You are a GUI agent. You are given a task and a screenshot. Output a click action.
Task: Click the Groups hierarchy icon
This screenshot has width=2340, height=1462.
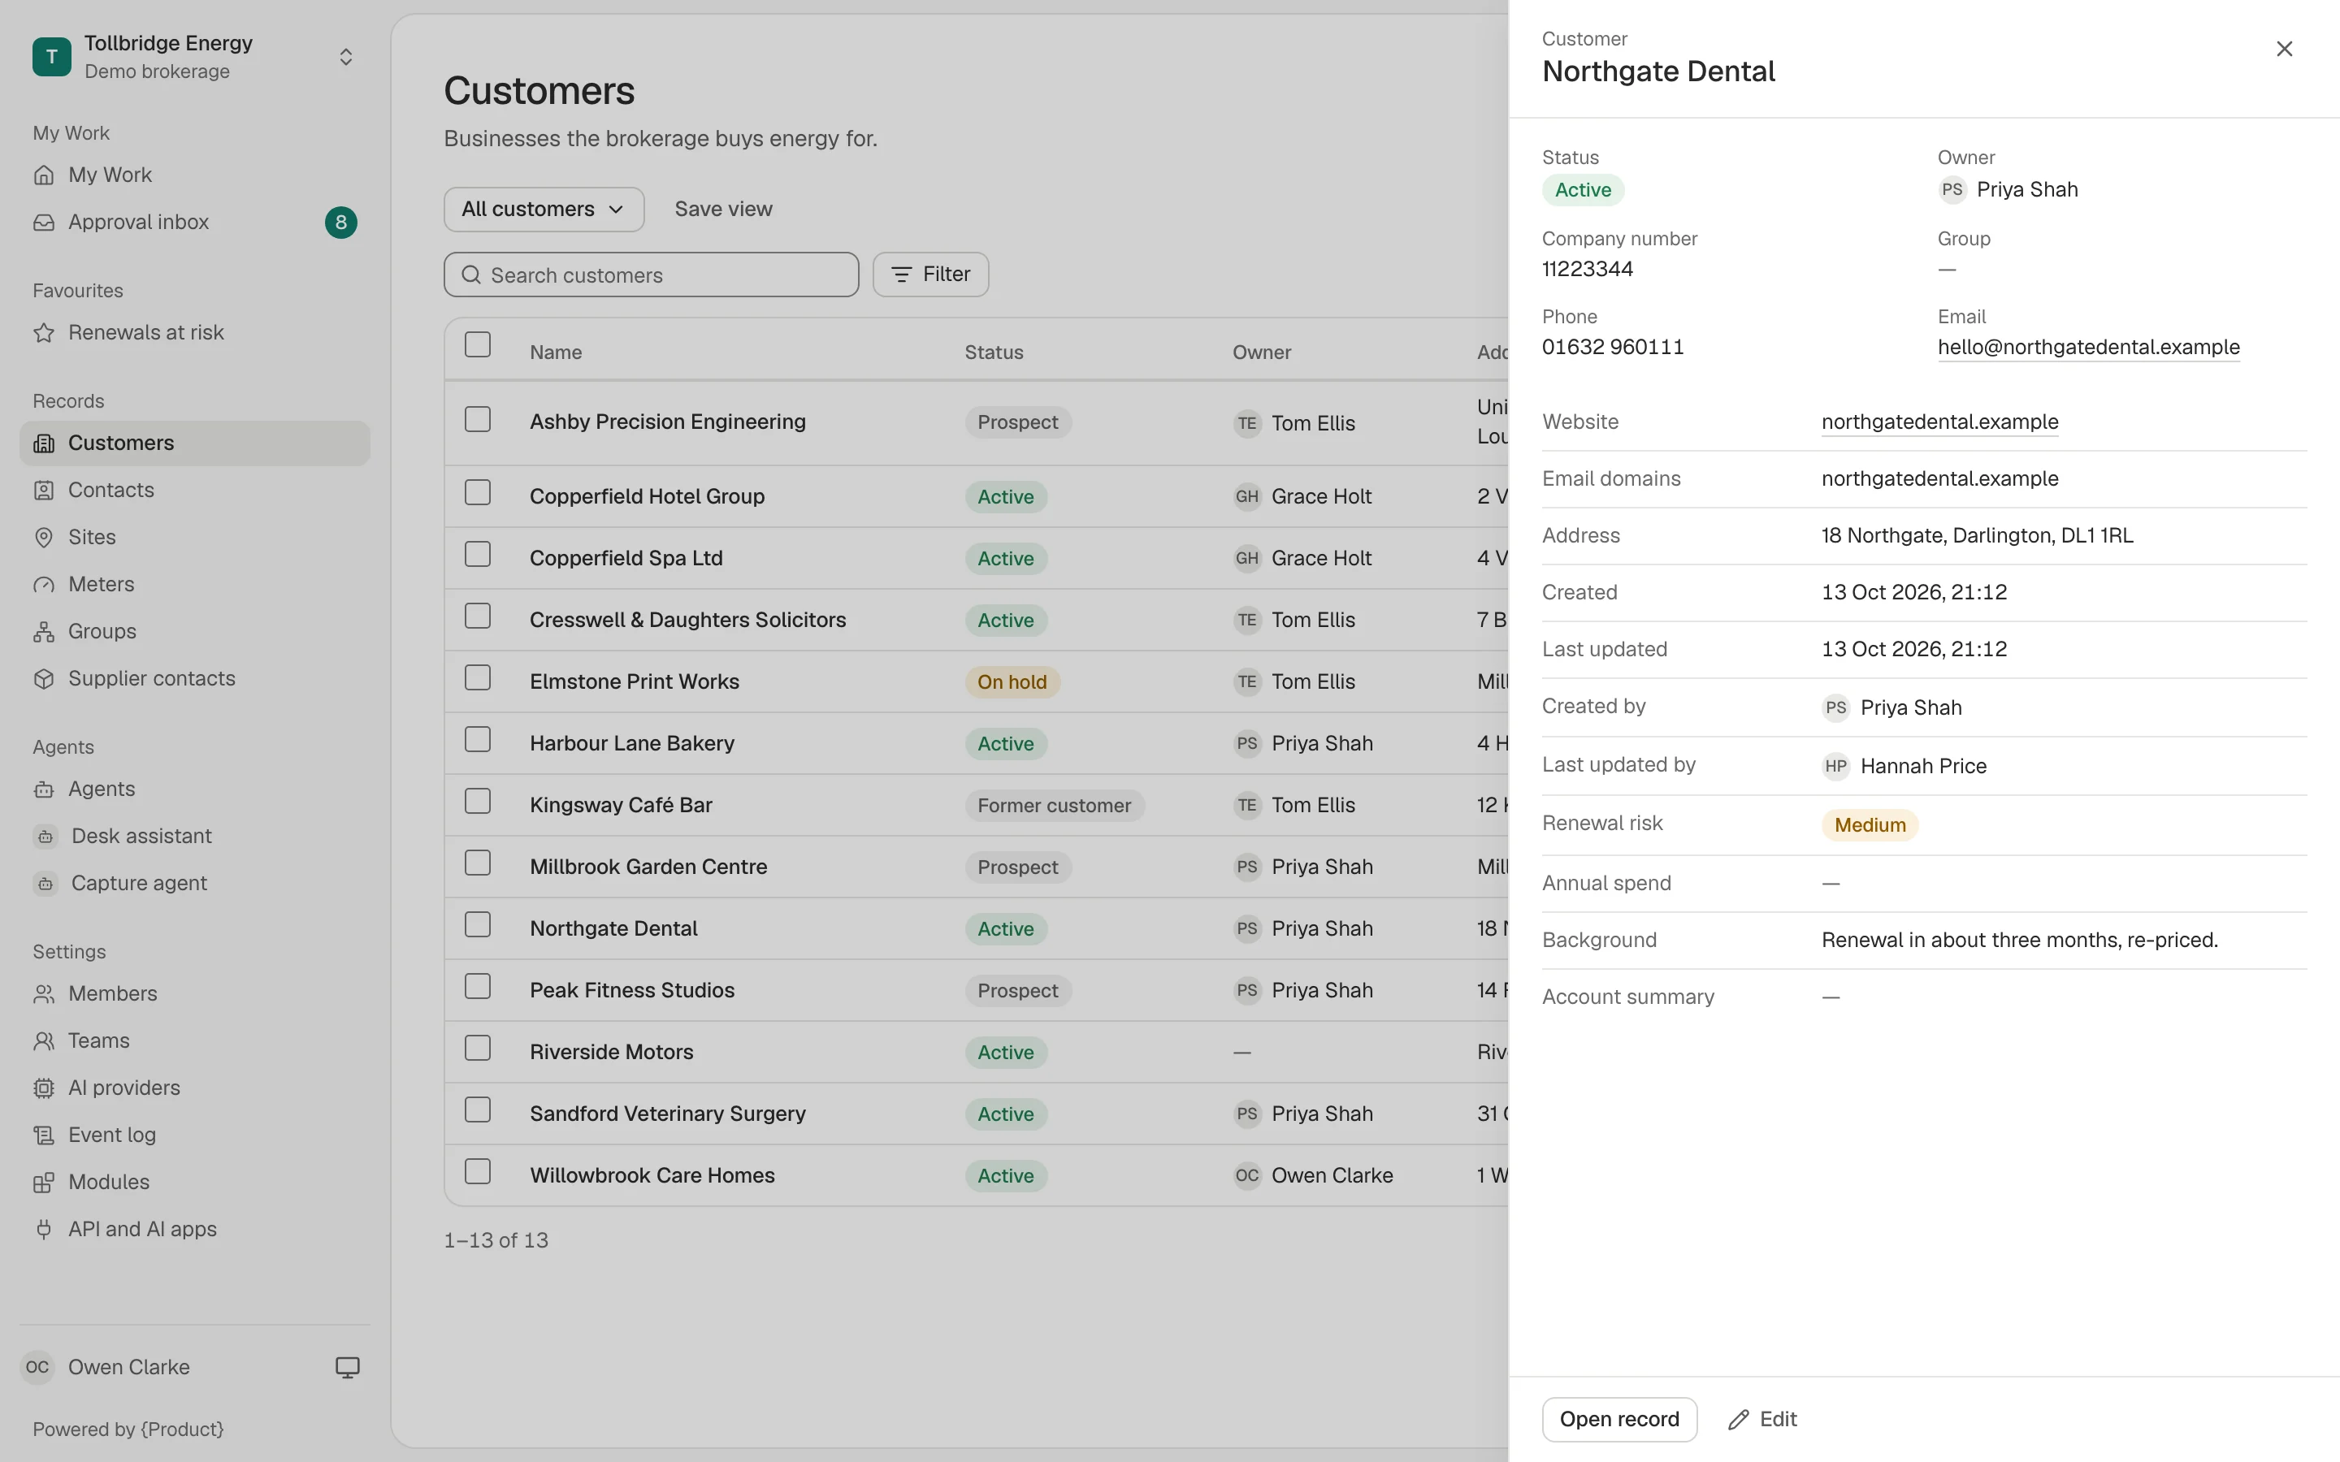[44, 633]
